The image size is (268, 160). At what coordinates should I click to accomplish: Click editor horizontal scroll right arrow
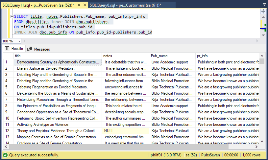257,41
